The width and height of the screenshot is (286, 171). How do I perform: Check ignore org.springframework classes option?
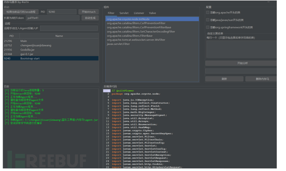(208, 27)
